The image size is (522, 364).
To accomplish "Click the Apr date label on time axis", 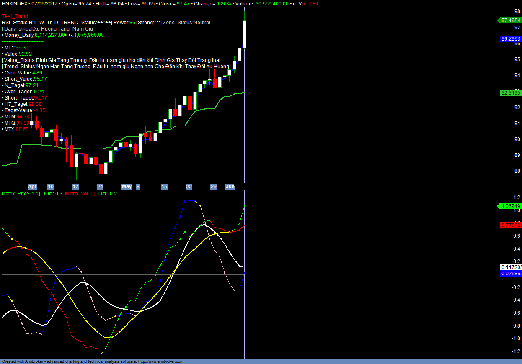I will click(x=32, y=187).
